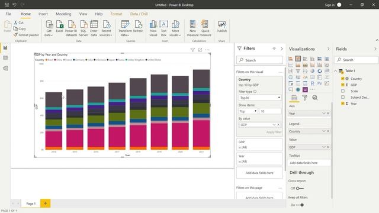The image size is (379, 213).
Task: Select the Map visualization
Action: tap(291, 78)
